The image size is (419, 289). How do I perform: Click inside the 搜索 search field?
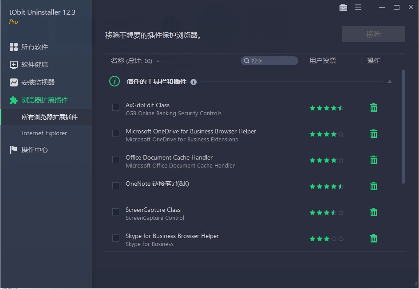[x=269, y=61]
